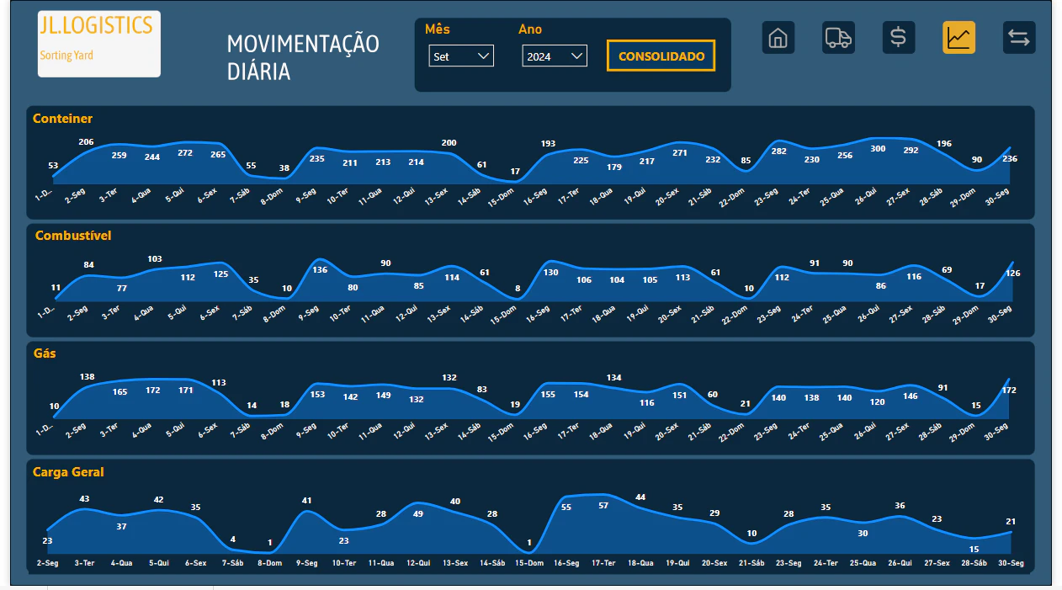The height and width of the screenshot is (590, 1062).
Task: Click the 18-Qua axis label under Gás
Action: coord(601,432)
